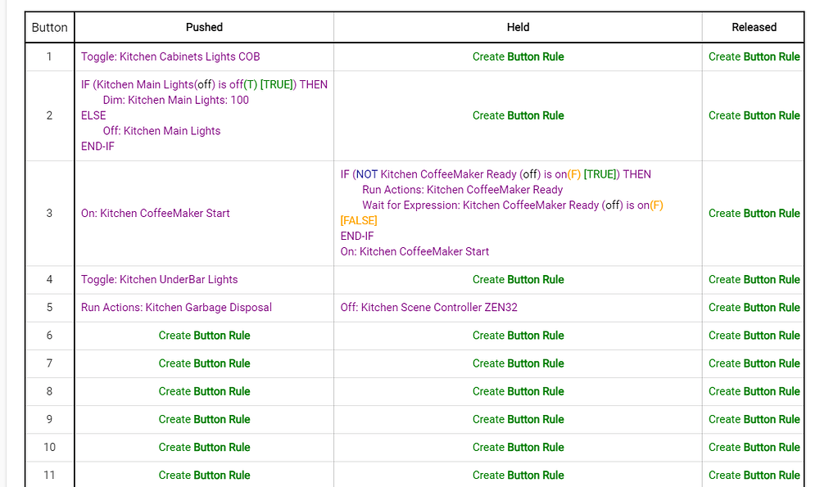The image size is (838, 487).
Task: Open button 3 held CoffeeMaker Ready rule
Action: click(501, 213)
